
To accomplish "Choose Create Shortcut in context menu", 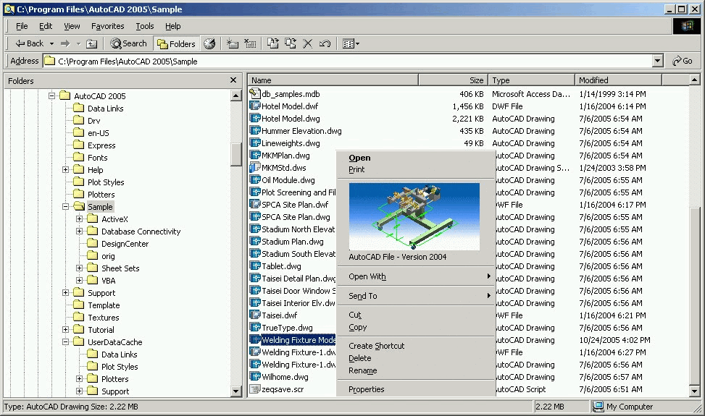I will pyautogui.click(x=376, y=346).
